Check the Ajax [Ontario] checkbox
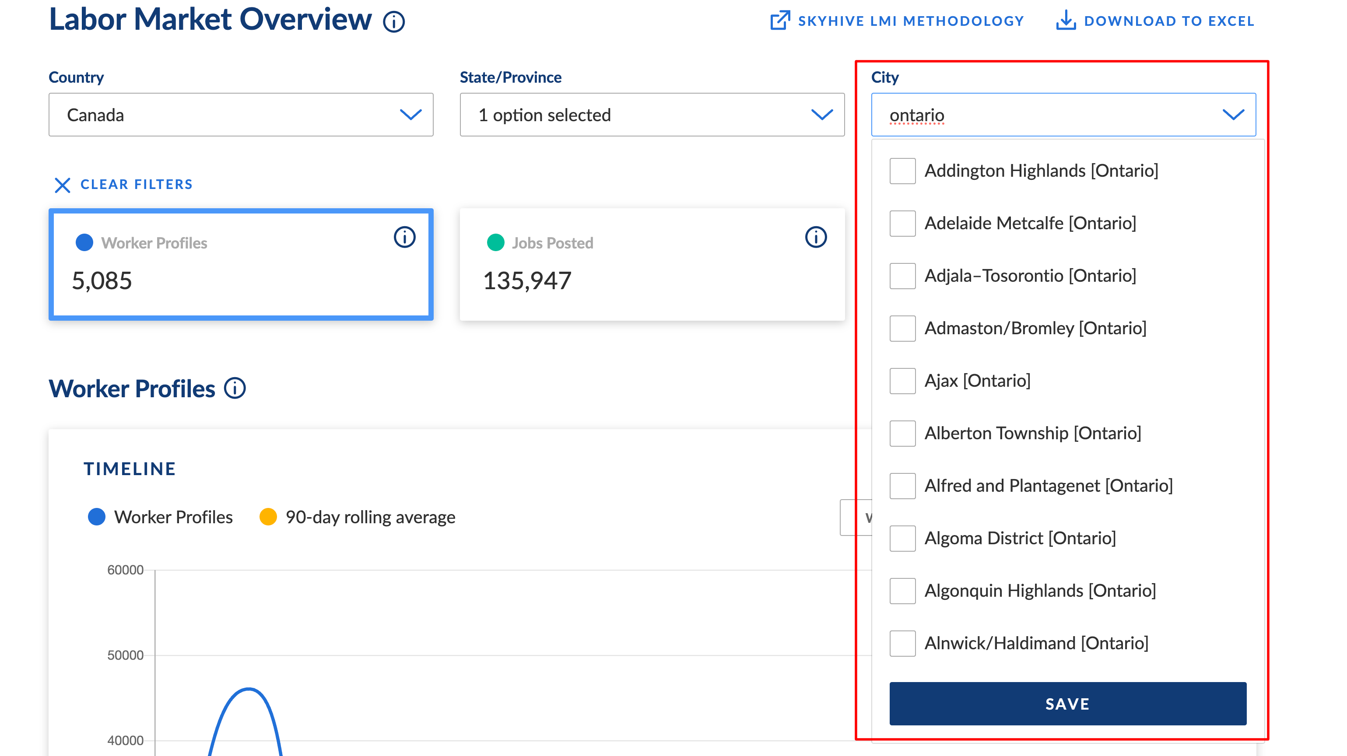The image size is (1347, 756). (902, 381)
